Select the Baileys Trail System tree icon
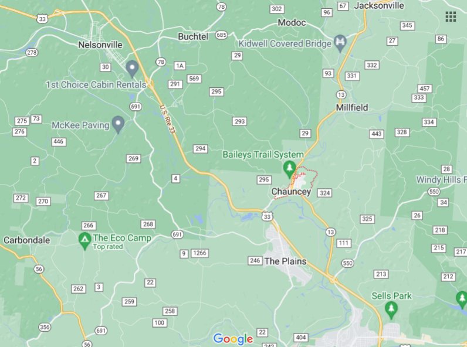The height and width of the screenshot is (347, 467). coord(289,169)
